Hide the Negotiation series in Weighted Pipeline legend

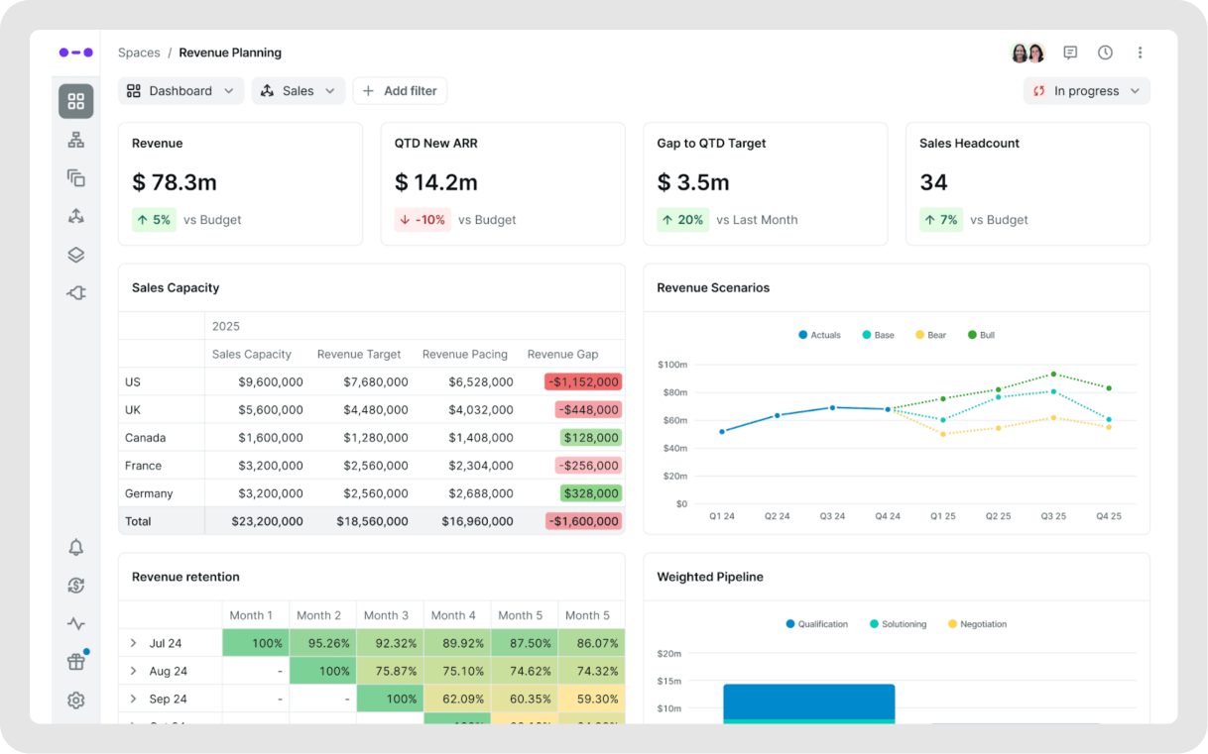(x=978, y=624)
